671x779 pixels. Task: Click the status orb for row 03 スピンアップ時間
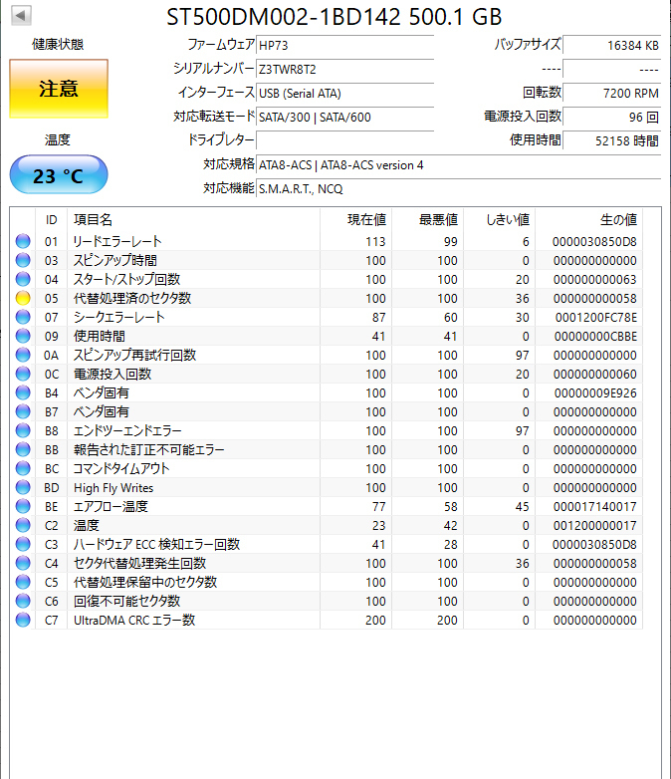[23, 260]
